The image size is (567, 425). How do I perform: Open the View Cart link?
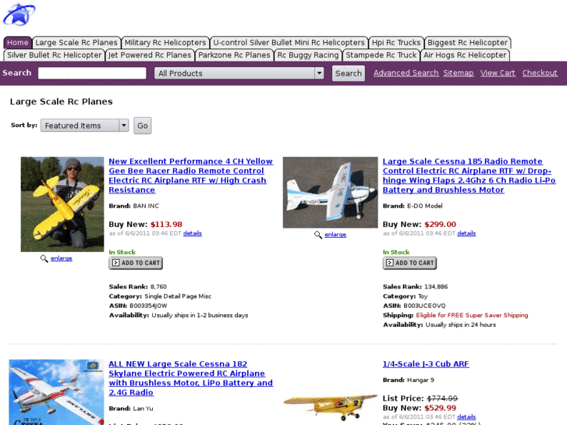498,73
